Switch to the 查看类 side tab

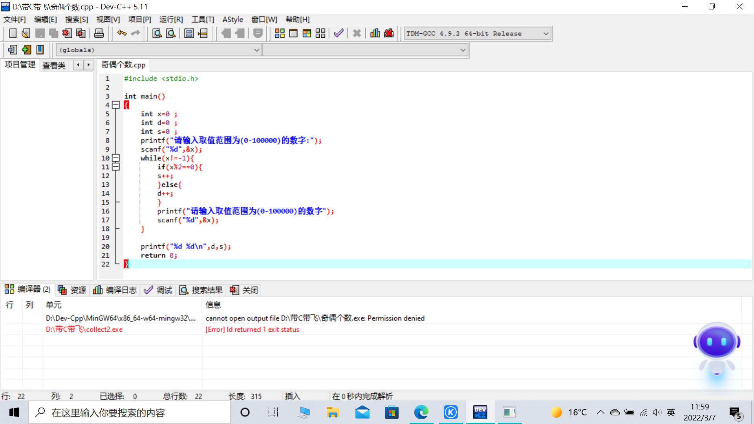tap(54, 65)
